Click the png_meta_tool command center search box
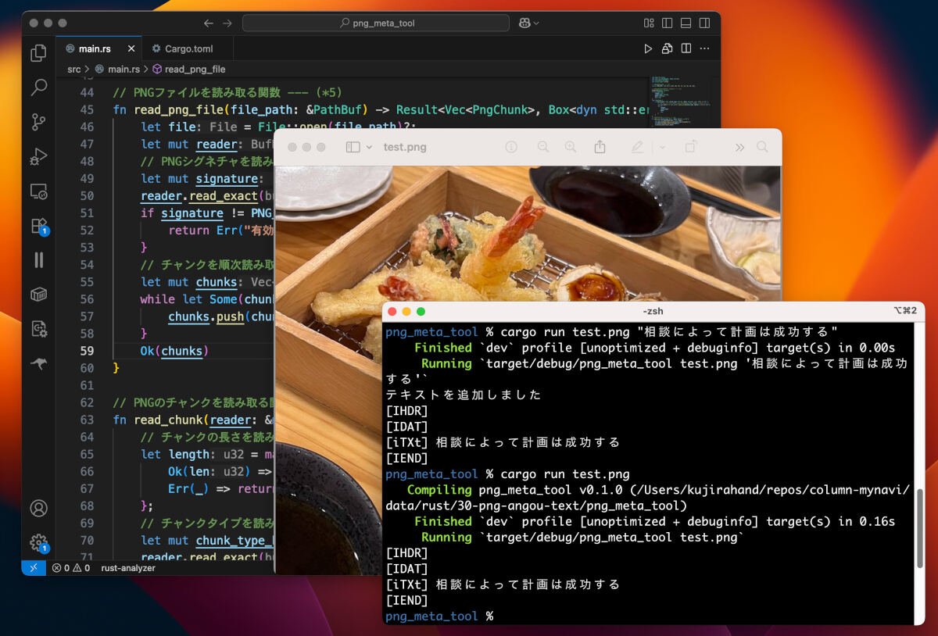The width and height of the screenshot is (938, 636). click(376, 23)
